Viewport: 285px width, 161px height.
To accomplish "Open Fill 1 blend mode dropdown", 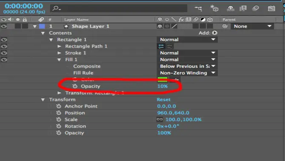I will click(x=188, y=60).
